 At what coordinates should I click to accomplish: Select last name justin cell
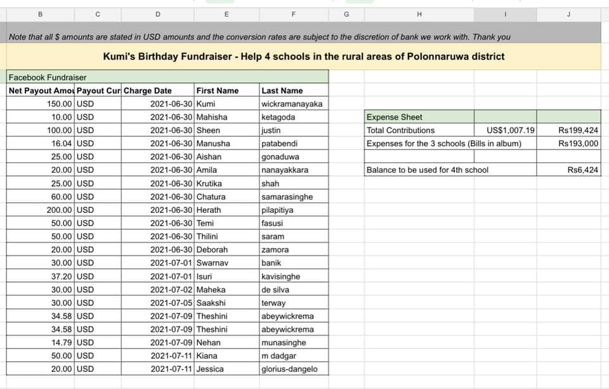click(294, 130)
